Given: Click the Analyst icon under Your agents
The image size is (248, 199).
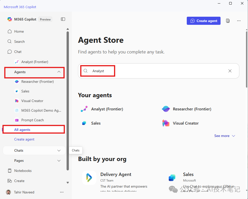Looking at the screenshot, I should pyautogui.click(x=84, y=109).
